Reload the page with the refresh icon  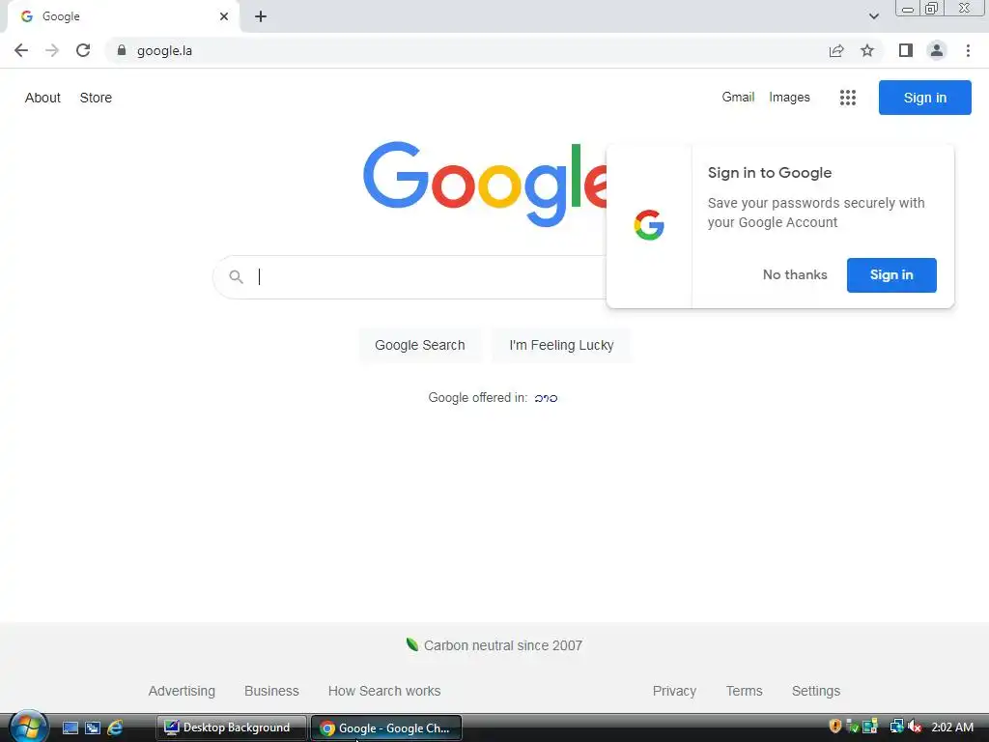tap(83, 50)
